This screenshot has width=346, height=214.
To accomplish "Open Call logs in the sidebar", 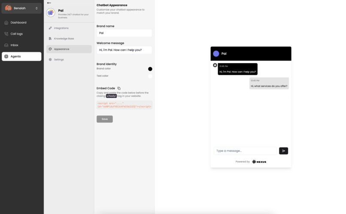I will click(x=21, y=34).
